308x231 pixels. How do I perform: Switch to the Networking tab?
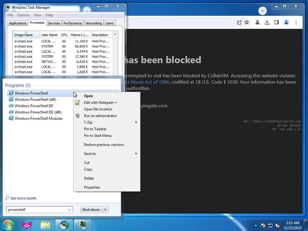click(94, 23)
